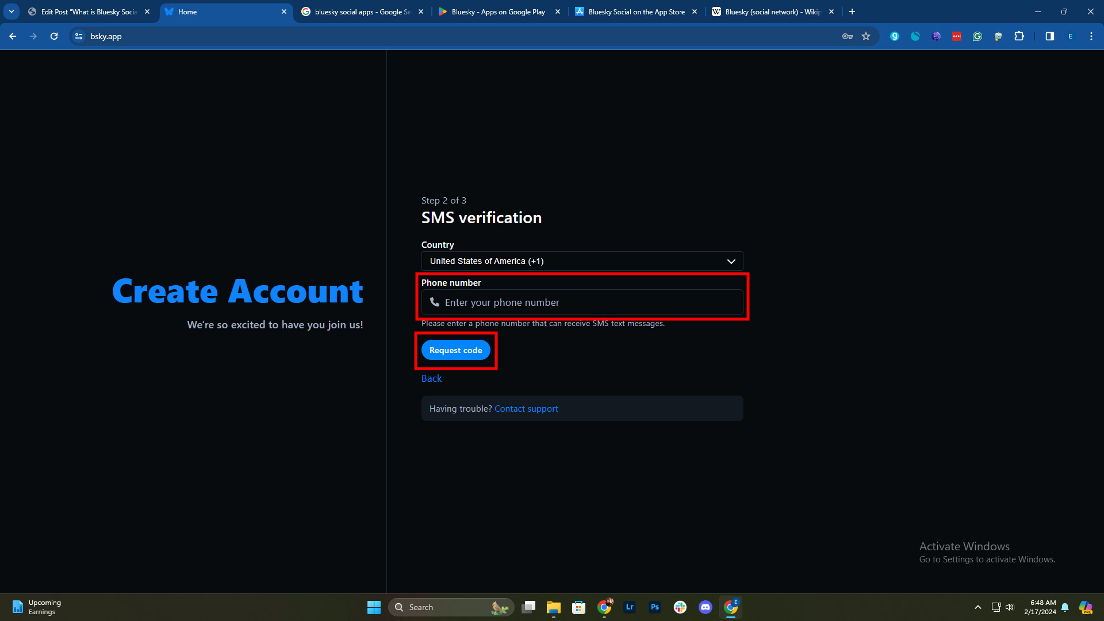Click the Back link

[x=431, y=378]
